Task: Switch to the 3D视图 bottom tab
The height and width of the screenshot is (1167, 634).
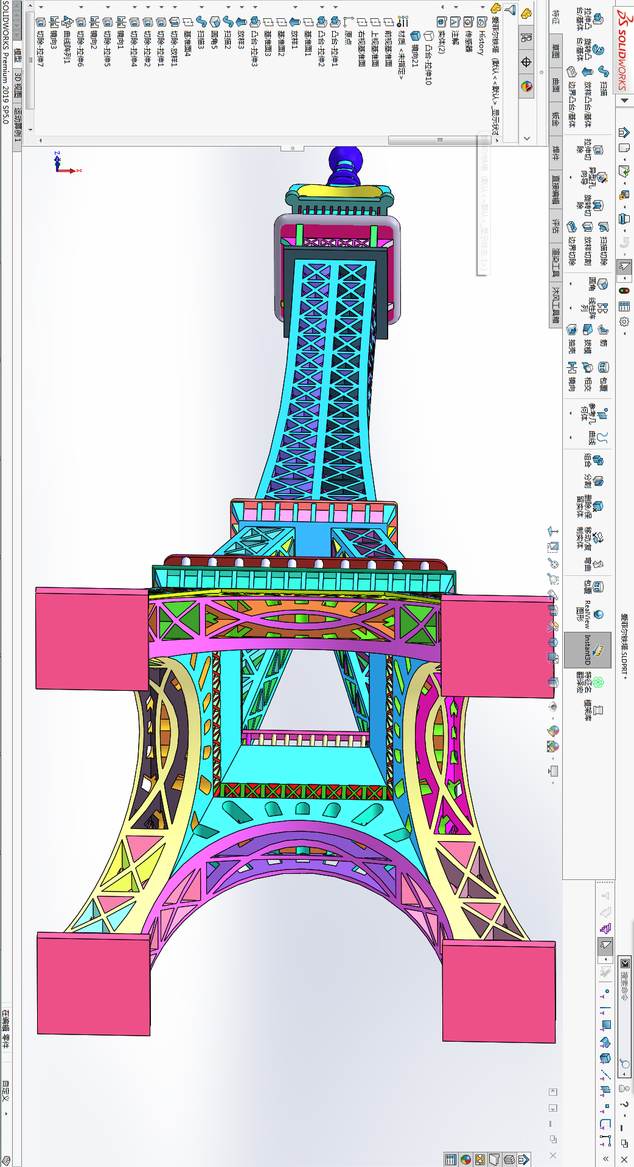Action: click(x=18, y=85)
